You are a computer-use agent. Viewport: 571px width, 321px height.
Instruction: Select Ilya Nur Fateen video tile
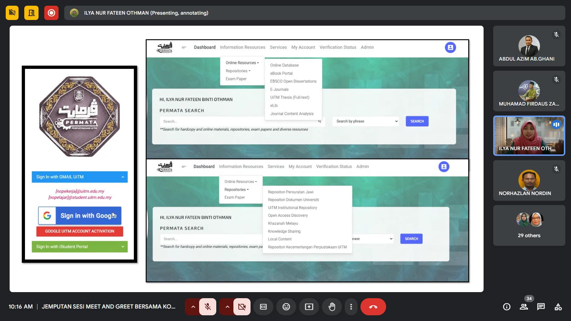pyautogui.click(x=529, y=136)
